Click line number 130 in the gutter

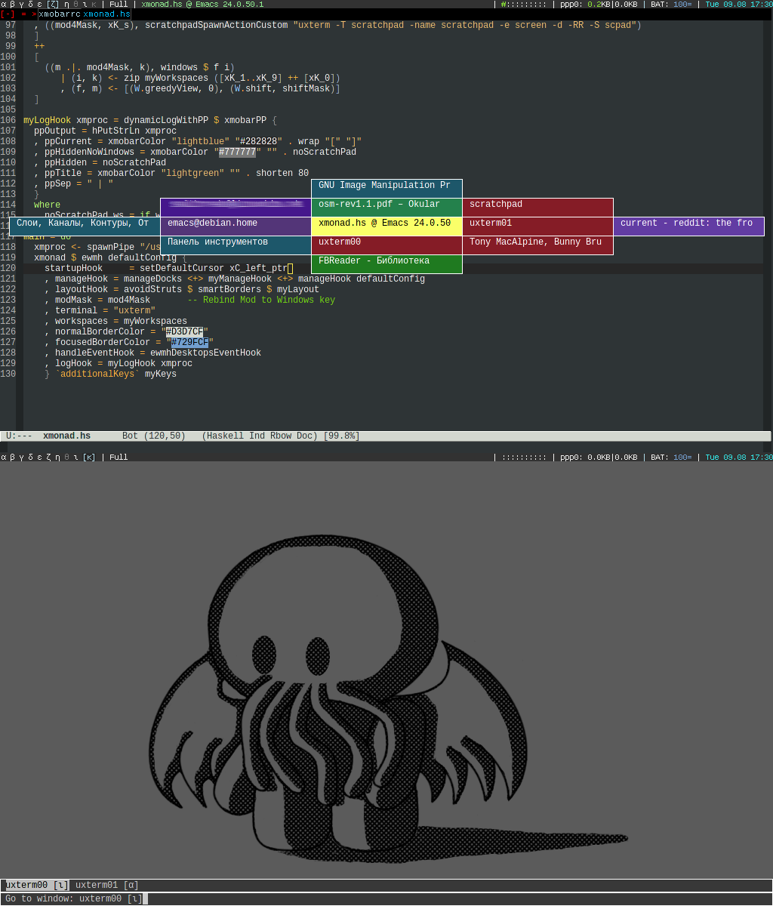pyautogui.click(x=8, y=374)
